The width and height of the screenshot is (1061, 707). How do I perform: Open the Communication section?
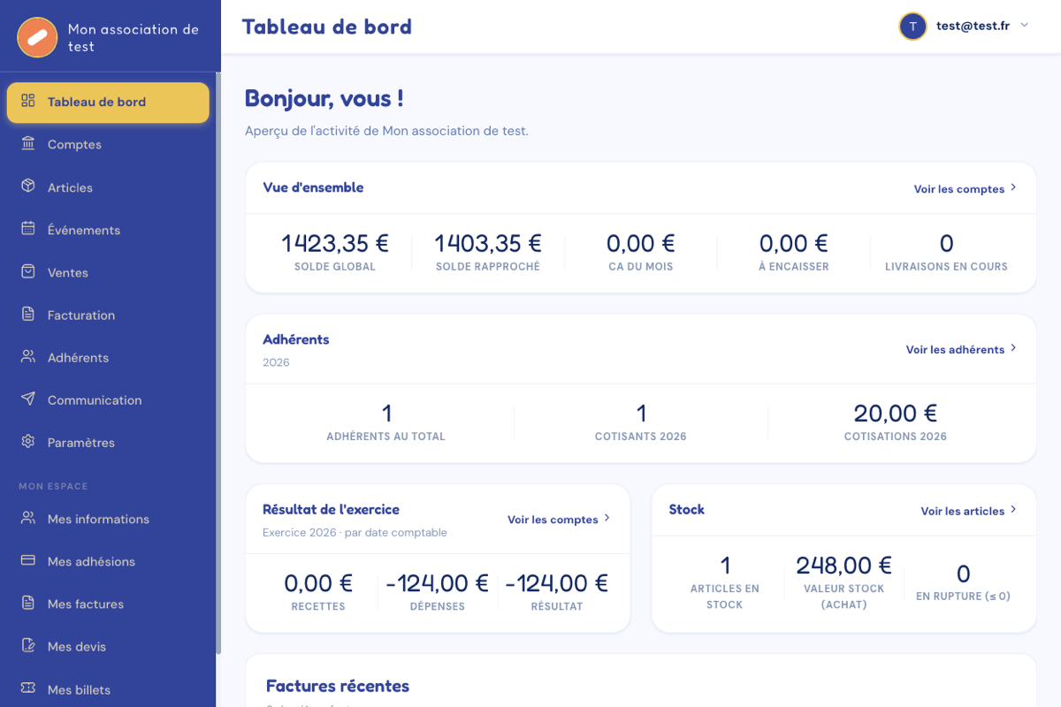[108, 399]
